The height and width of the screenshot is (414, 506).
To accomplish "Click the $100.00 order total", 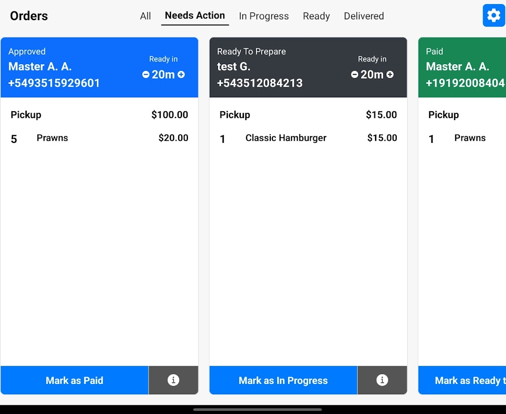I will tap(170, 115).
